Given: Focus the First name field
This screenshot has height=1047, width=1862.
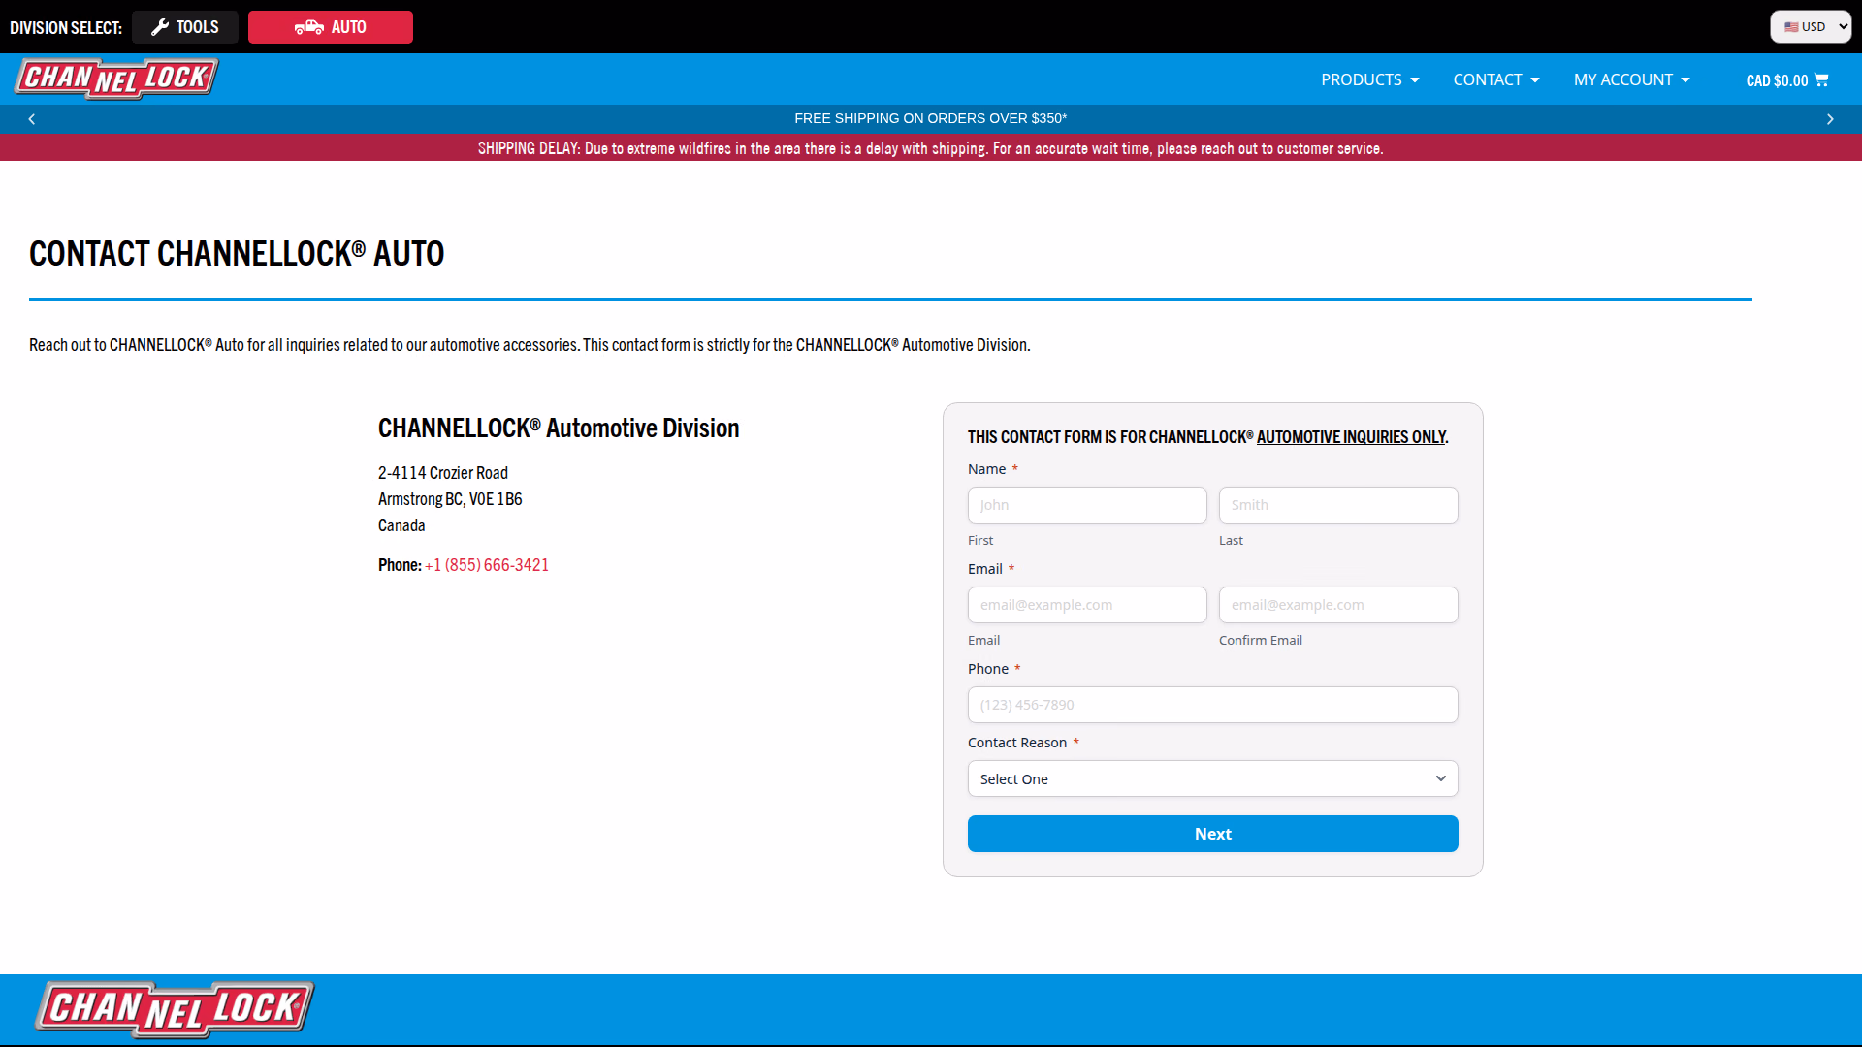Looking at the screenshot, I should coord(1087,505).
